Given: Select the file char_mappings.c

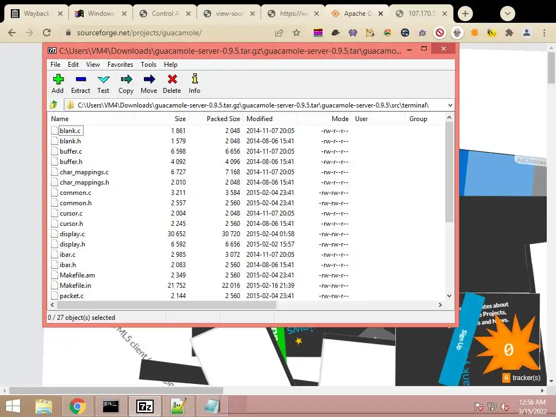Looking at the screenshot, I should tap(84, 172).
